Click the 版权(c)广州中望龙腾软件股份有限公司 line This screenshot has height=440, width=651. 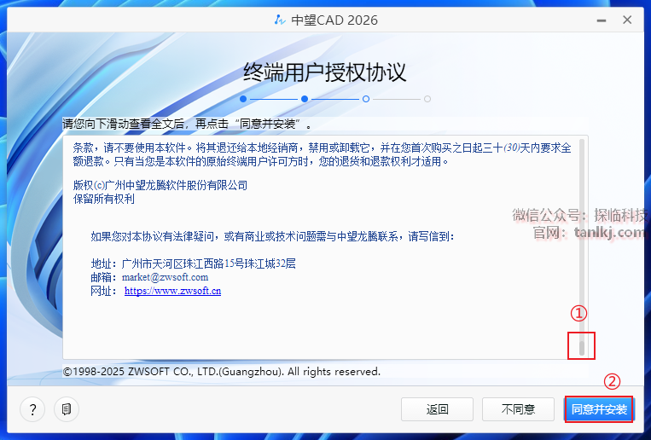tap(160, 185)
